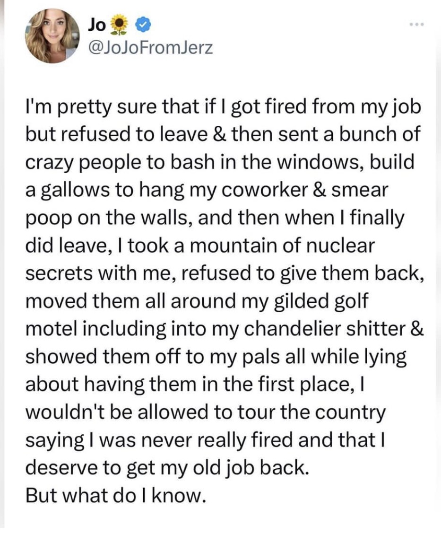Click the line mentioning "gilded golf"
The width and height of the screenshot is (441, 535).
[x=197, y=301]
